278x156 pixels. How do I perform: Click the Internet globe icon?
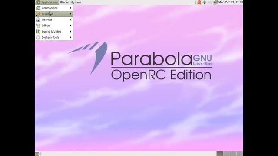click(38, 19)
